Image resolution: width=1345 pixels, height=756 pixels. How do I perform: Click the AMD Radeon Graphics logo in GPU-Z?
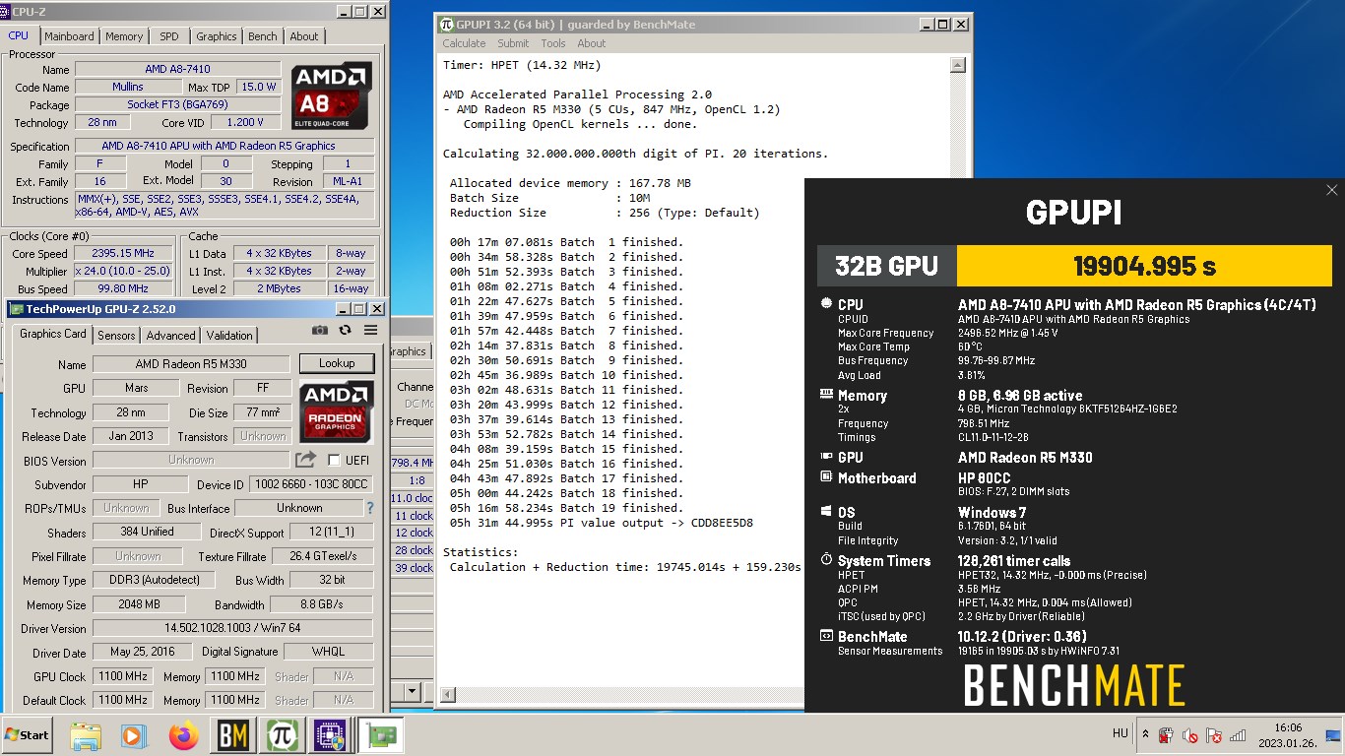coord(337,410)
